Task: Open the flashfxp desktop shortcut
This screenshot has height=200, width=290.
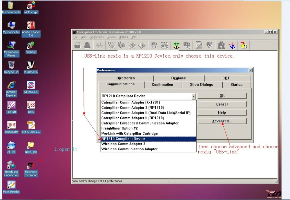Action: click(x=31, y=48)
